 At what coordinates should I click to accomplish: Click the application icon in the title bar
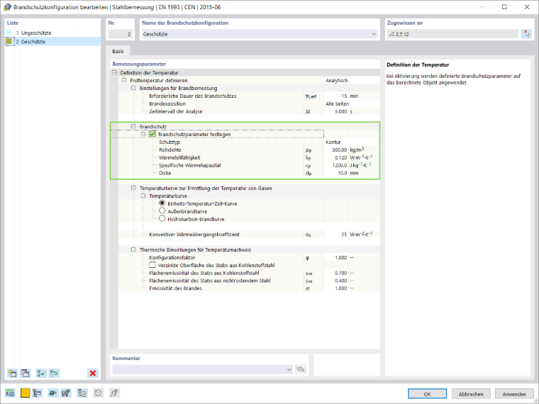pos(7,7)
